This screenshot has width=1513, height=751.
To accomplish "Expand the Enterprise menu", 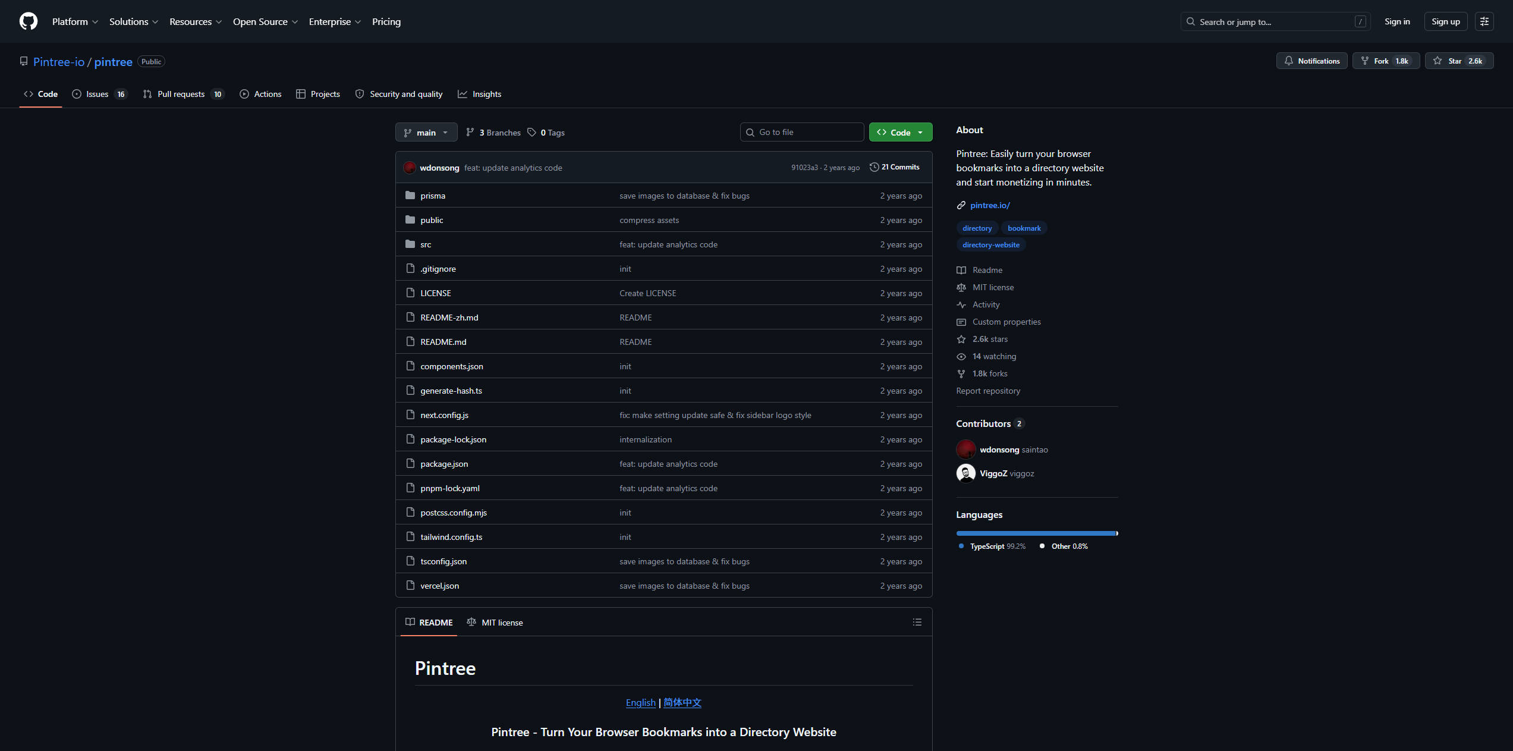I will tap(335, 21).
